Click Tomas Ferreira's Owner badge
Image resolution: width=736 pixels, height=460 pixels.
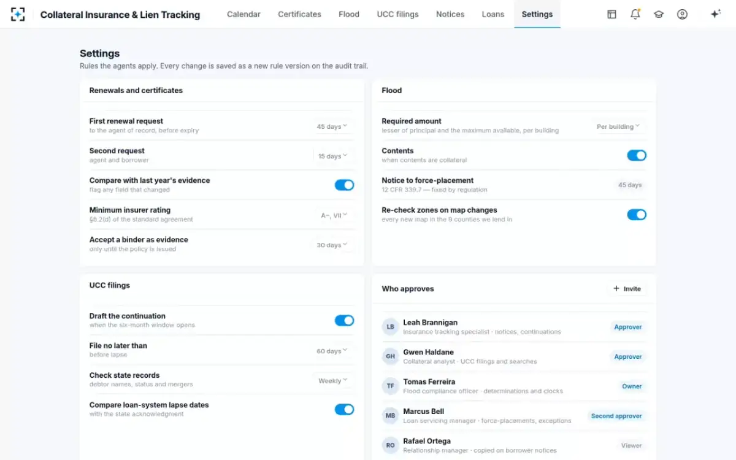(x=632, y=386)
